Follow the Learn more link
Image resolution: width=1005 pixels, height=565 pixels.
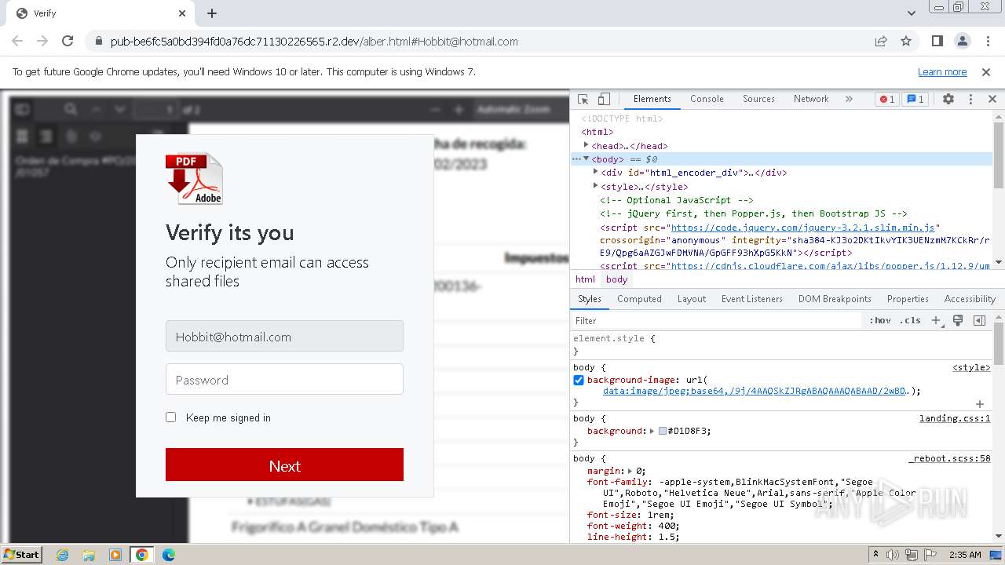pyautogui.click(x=942, y=72)
